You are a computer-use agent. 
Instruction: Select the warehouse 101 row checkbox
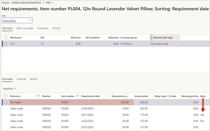tap(6, 44)
